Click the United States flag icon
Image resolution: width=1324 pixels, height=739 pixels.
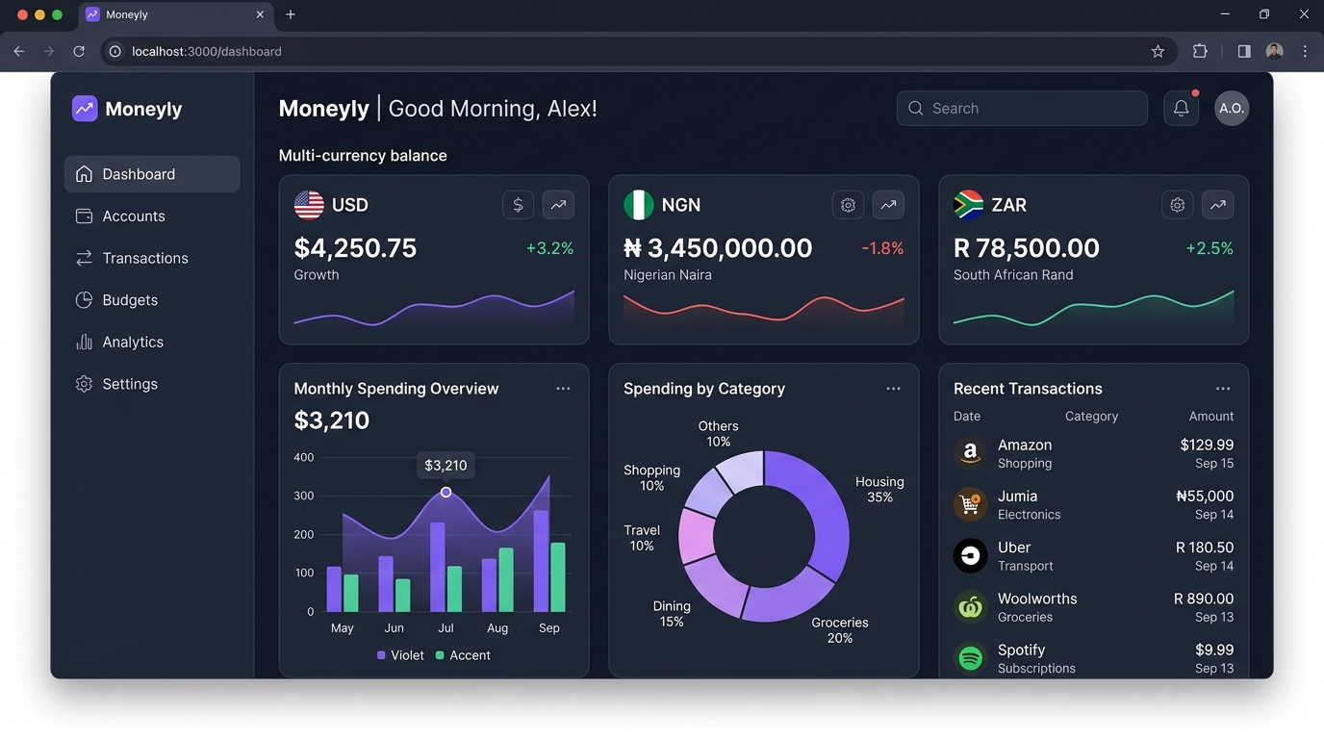click(309, 205)
